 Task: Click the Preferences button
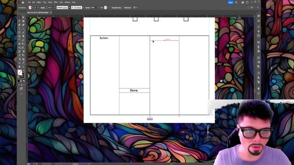tap(128, 8)
